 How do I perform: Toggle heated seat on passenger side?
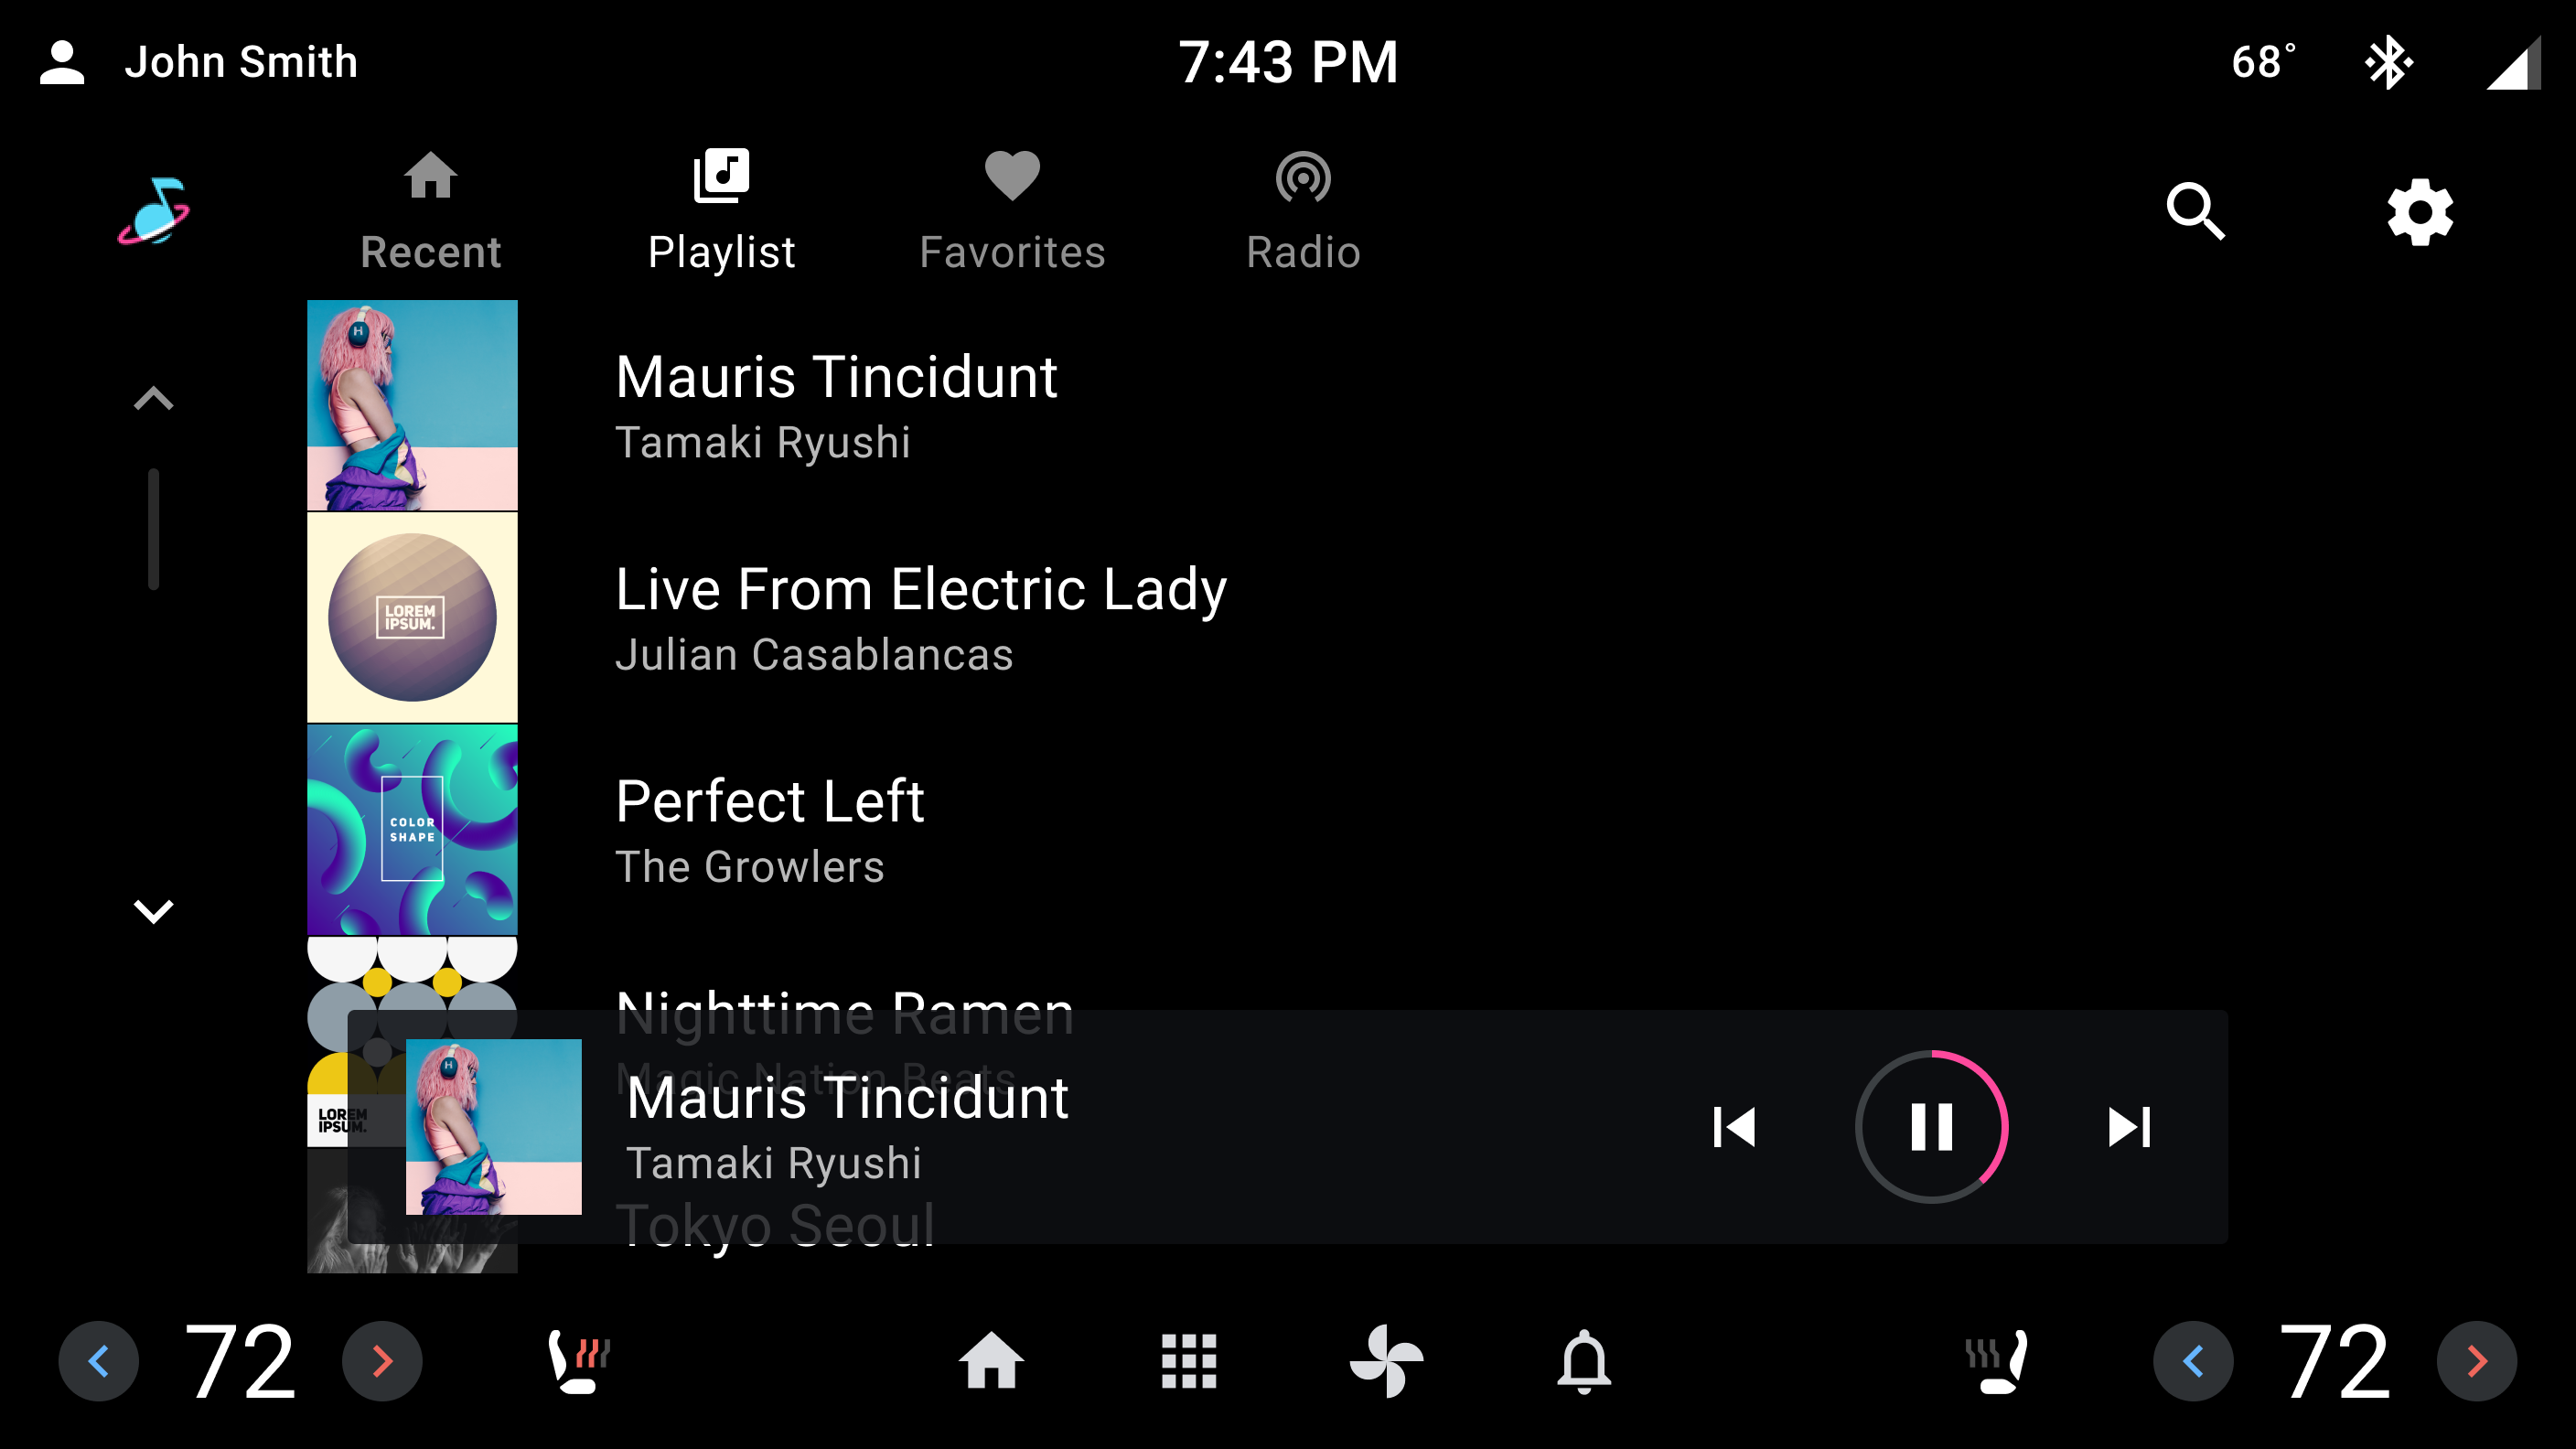(x=1994, y=1358)
